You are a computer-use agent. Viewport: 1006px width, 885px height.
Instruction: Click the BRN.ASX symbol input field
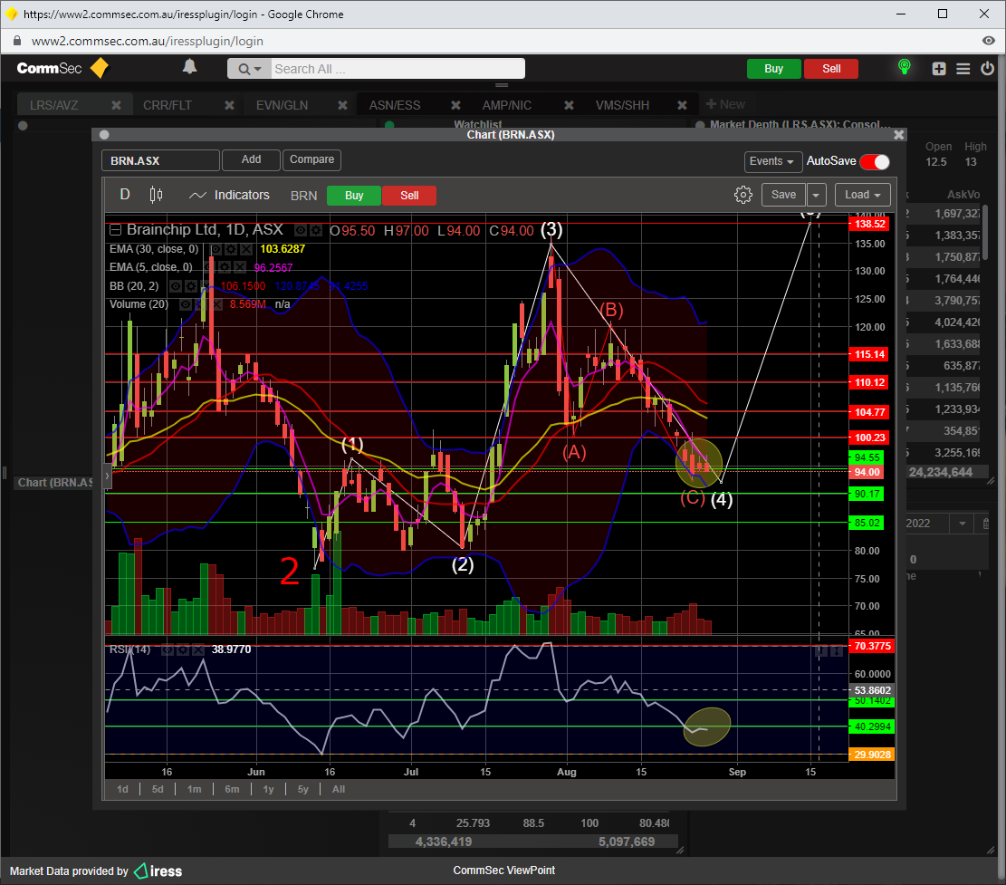pos(160,160)
